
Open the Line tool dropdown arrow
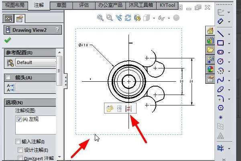(229, 34)
